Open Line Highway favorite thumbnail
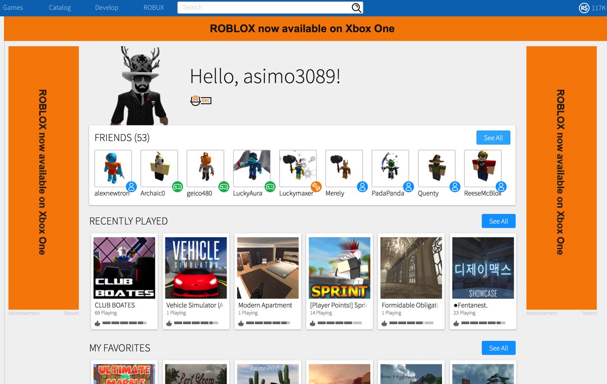Viewport: 607px width, 384px height. (411, 374)
